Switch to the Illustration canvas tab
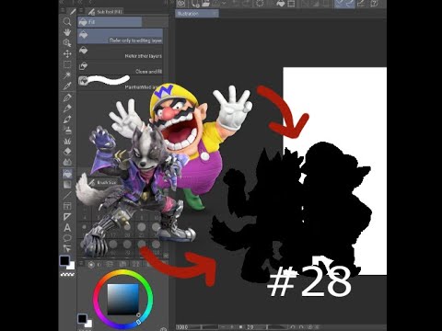The image size is (442, 331). pyautogui.click(x=197, y=14)
